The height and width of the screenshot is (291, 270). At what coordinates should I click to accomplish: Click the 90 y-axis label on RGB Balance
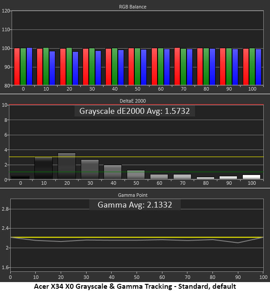point(7,67)
